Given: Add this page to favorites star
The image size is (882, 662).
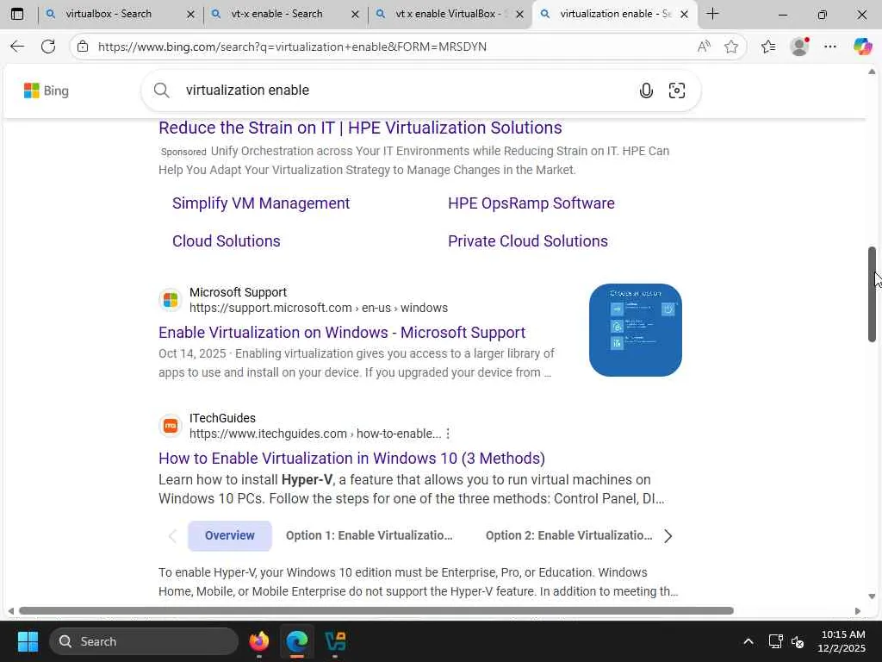Looking at the screenshot, I should coord(731,47).
